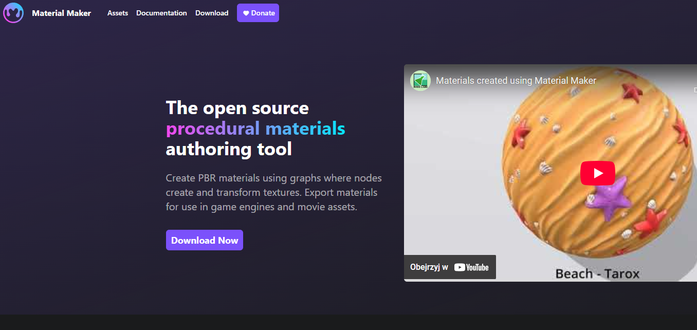
Task: Select Download in the top navigation
Action: [212, 13]
